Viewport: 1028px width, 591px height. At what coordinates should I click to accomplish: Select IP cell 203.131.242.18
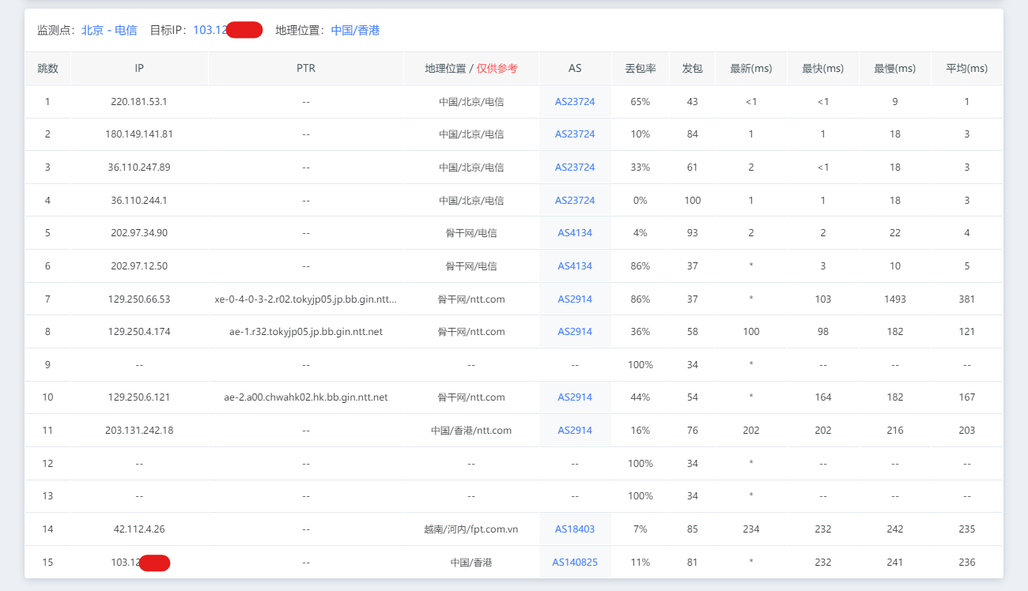pos(139,431)
